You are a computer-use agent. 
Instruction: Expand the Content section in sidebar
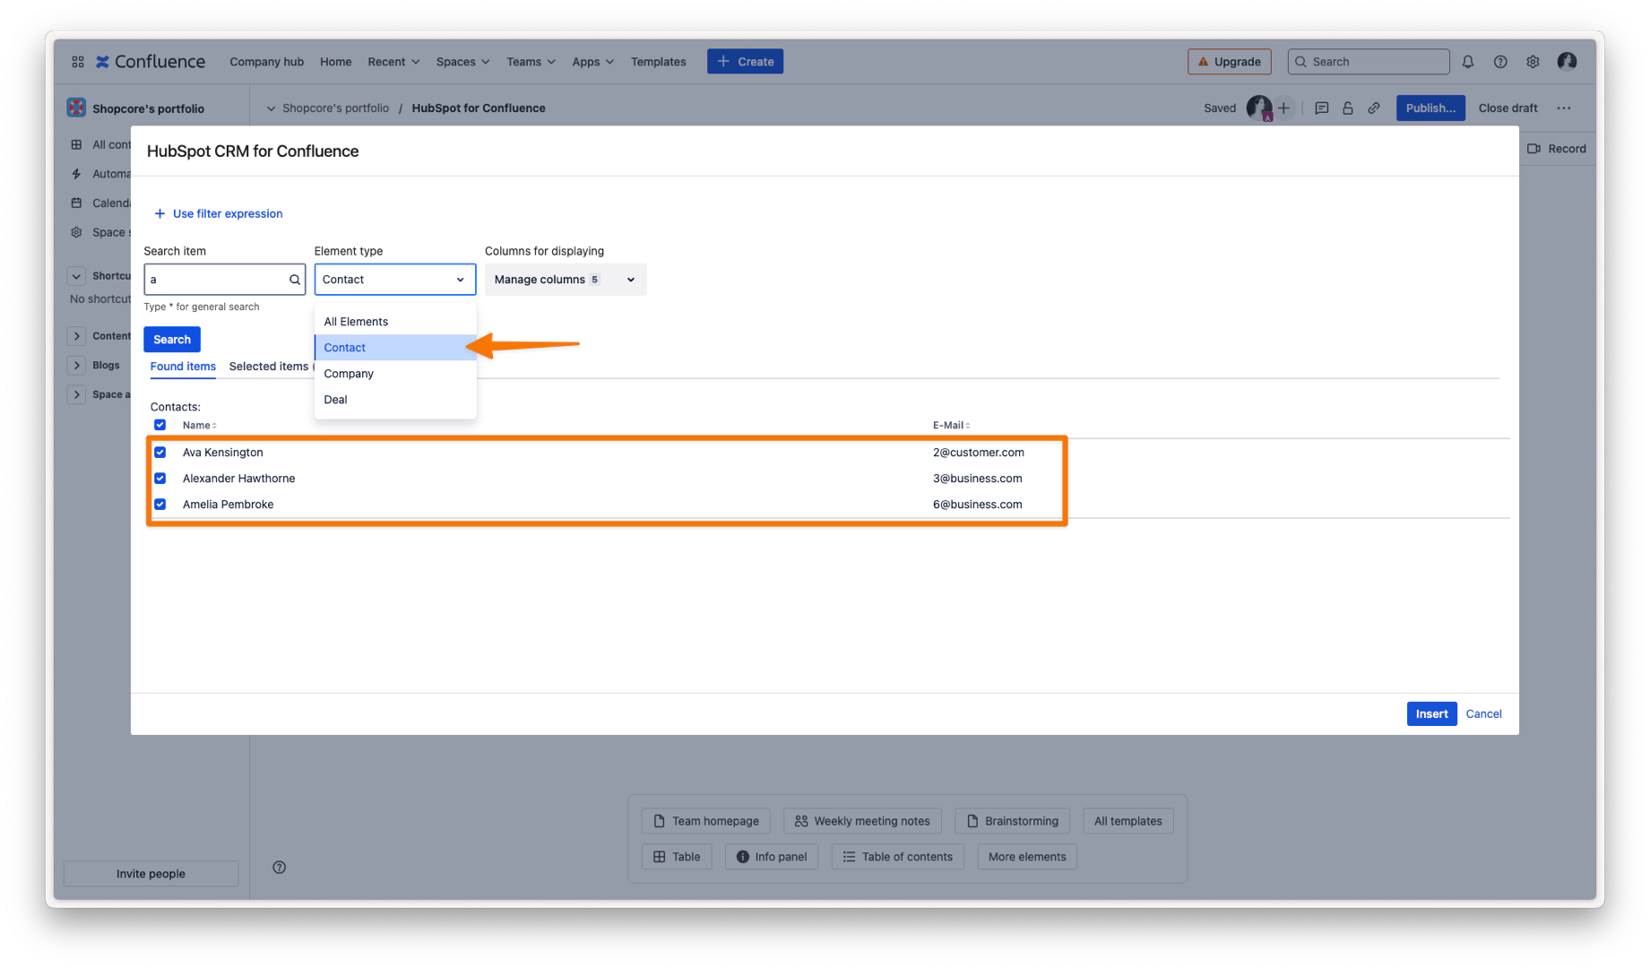pos(76,336)
